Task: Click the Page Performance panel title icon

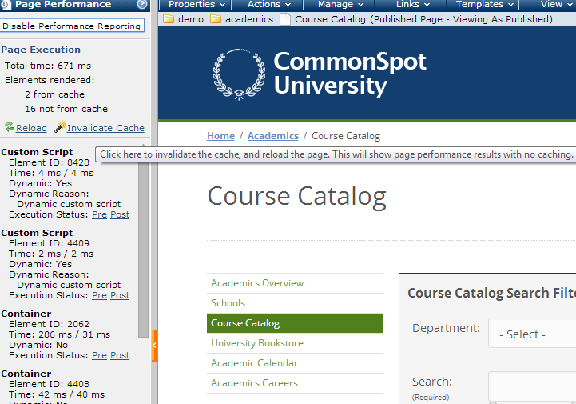Action: [6, 4]
